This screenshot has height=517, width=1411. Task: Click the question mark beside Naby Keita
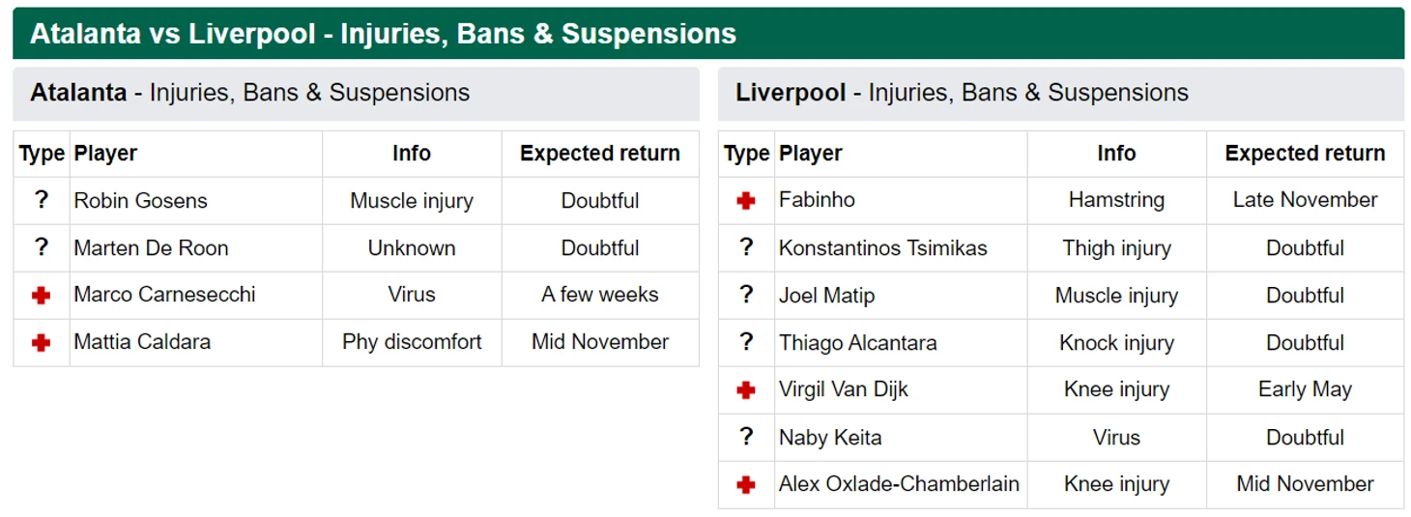tap(746, 437)
